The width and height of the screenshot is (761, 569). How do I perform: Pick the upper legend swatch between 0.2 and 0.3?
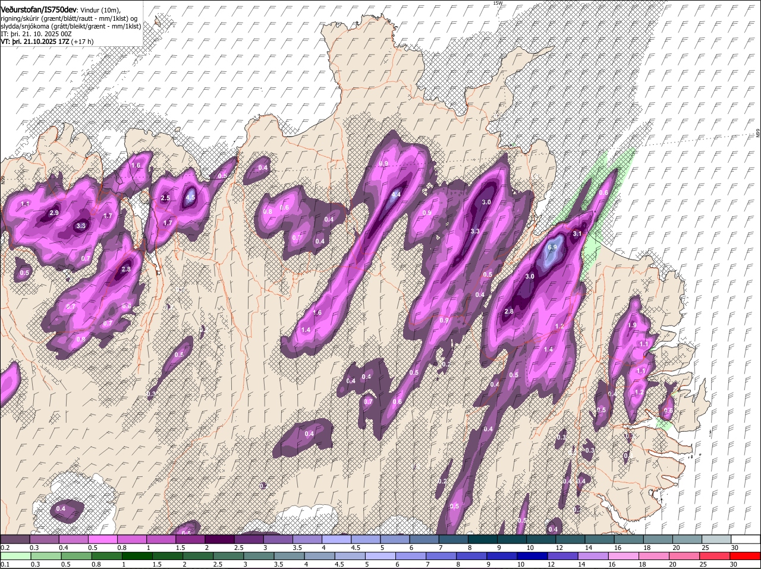[x=15, y=539]
